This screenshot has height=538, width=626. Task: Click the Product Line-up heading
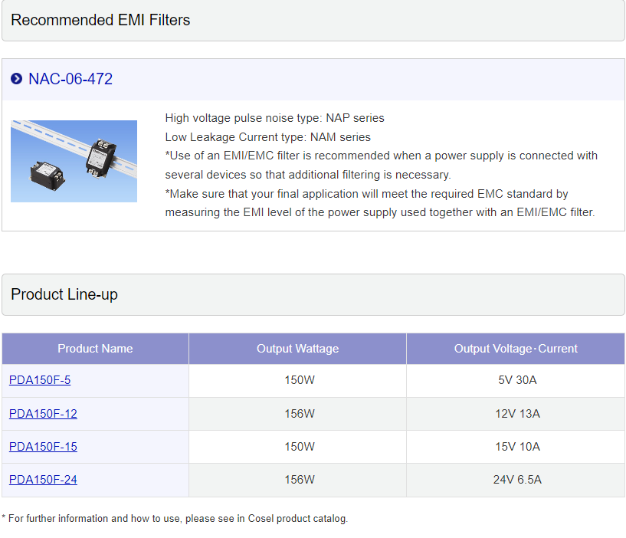click(64, 294)
